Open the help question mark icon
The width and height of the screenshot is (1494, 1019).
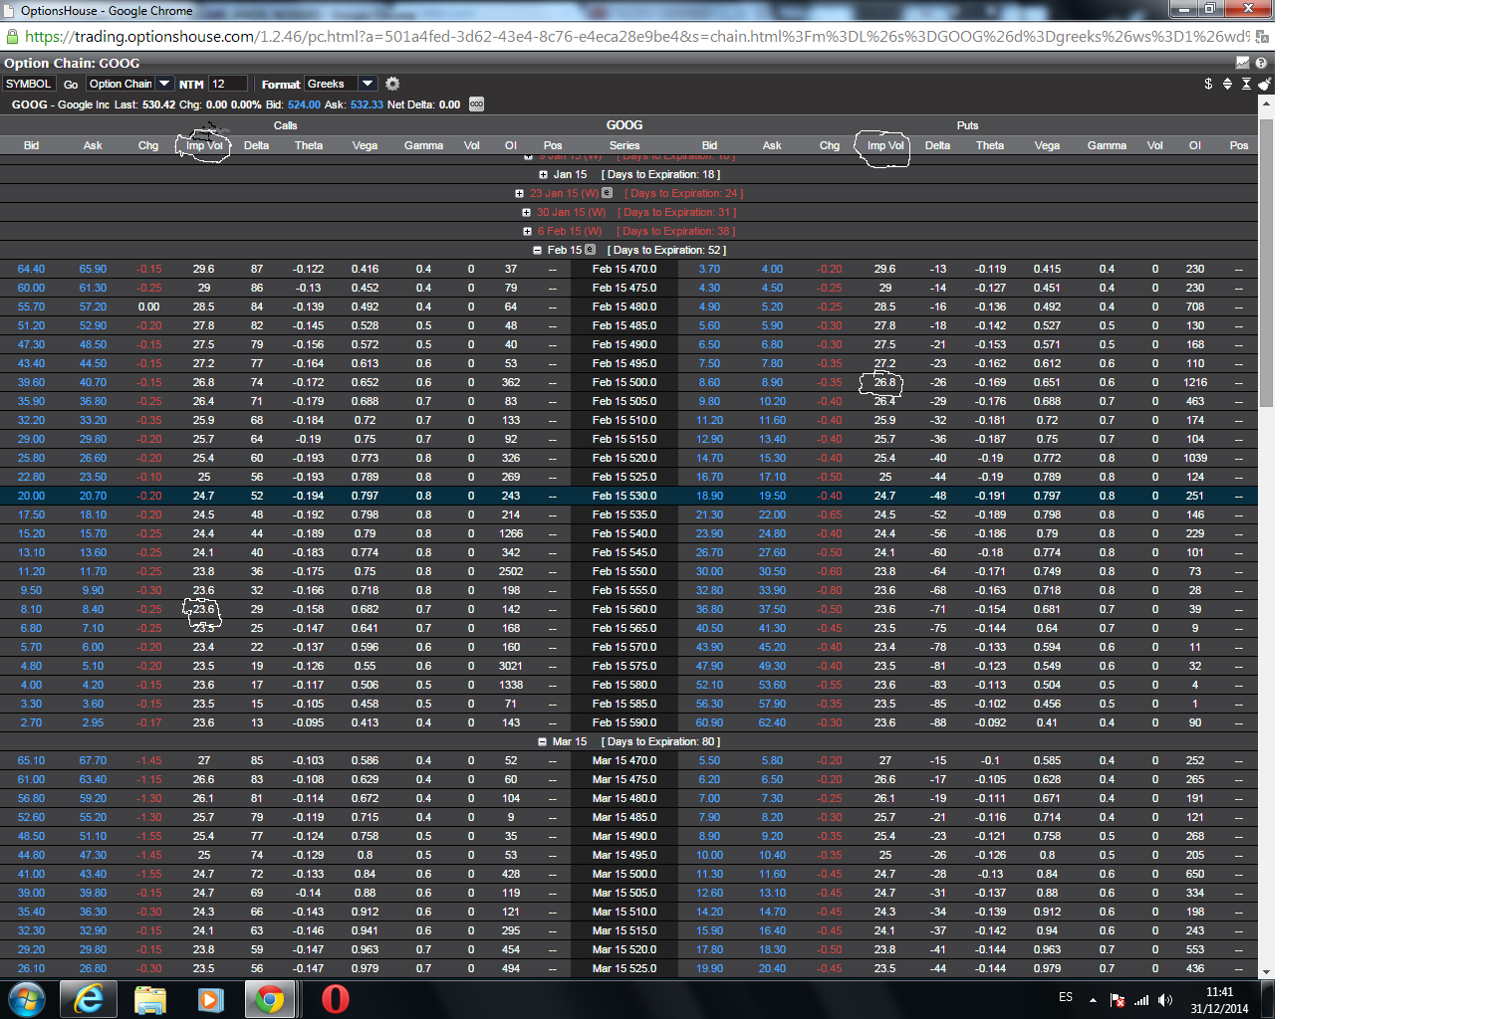point(1261,63)
